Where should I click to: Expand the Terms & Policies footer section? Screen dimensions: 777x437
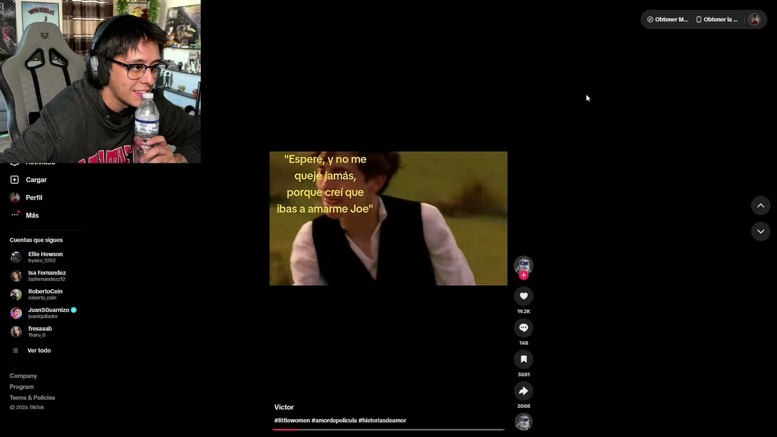pyautogui.click(x=32, y=398)
